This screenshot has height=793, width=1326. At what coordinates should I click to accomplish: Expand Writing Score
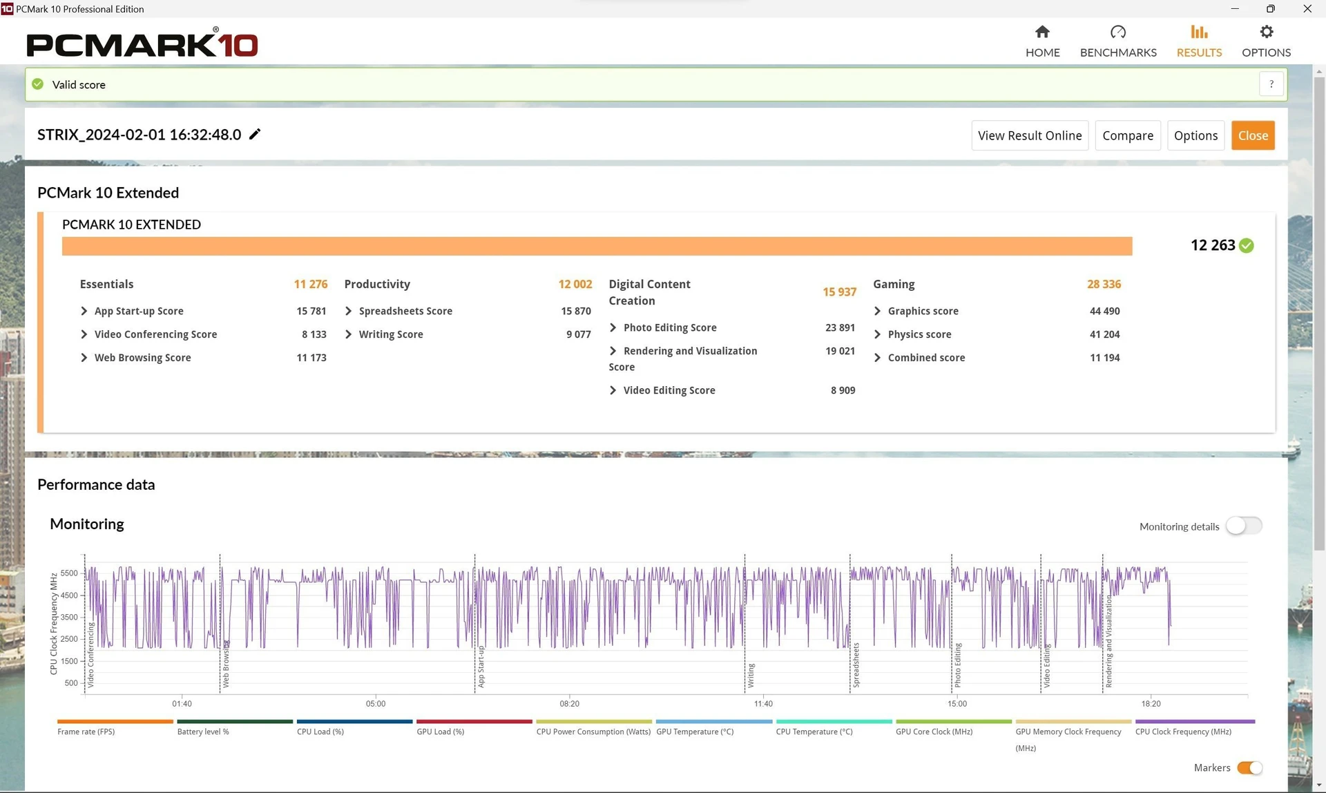point(348,334)
